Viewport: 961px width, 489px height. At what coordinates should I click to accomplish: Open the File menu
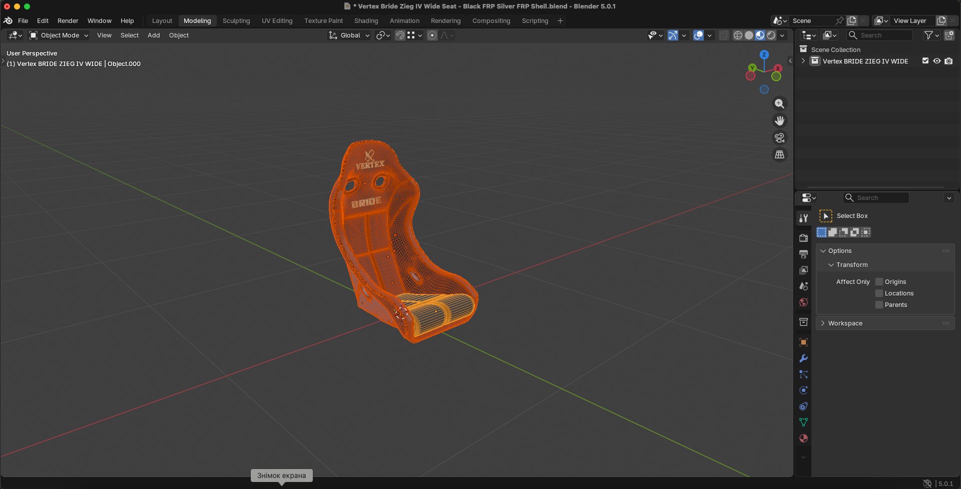(23, 21)
